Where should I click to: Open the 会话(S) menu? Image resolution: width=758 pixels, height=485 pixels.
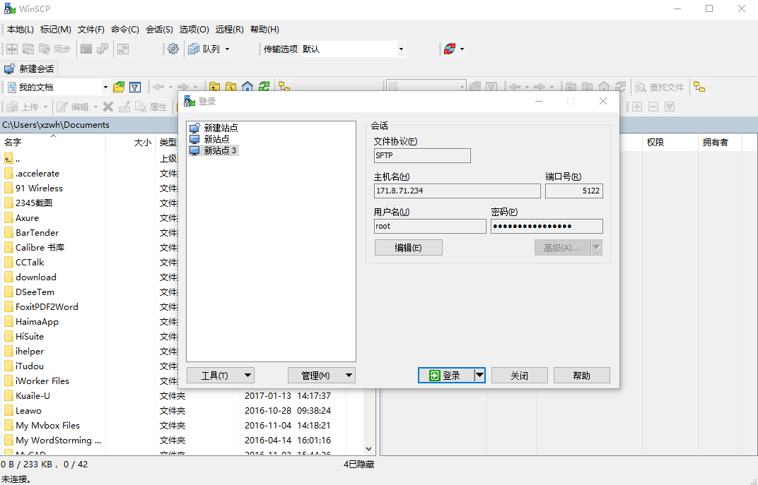(159, 30)
